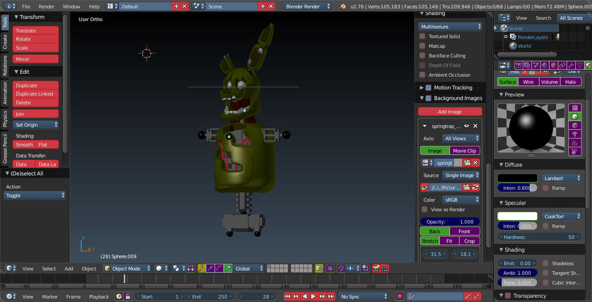Click the Opacity slider
The image size is (592, 302).
click(x=450, y=222)
